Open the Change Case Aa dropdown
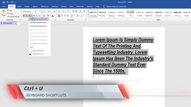 (x=49, y=12)
